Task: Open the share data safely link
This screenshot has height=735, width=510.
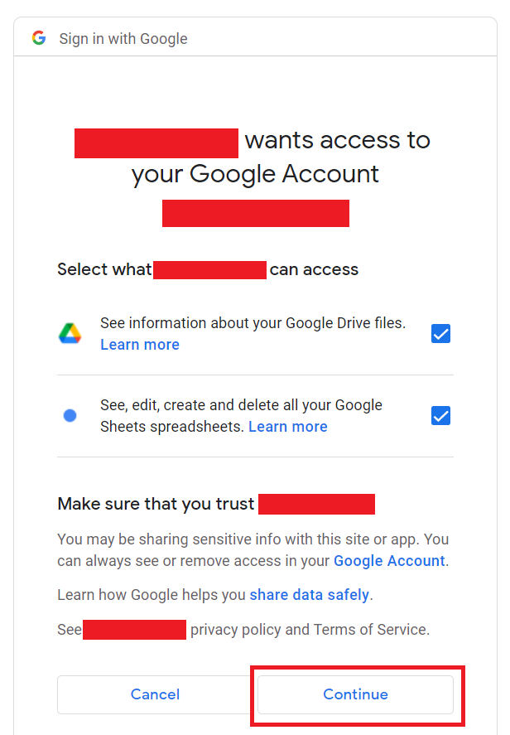Action: pos(309,594)
